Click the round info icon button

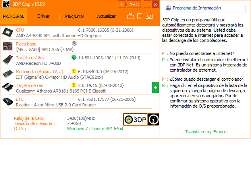pos(154,119)
